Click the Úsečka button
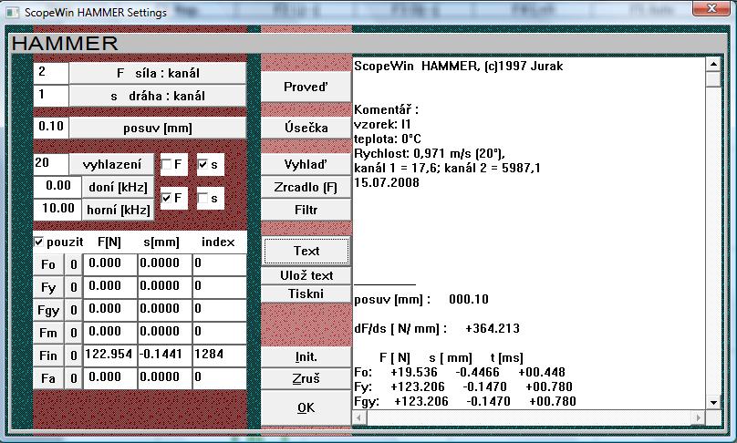 [306, 128]
